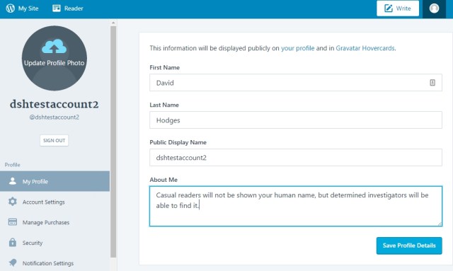Click the dshtestaccount2 heading in the sidebar

point(54,104)
